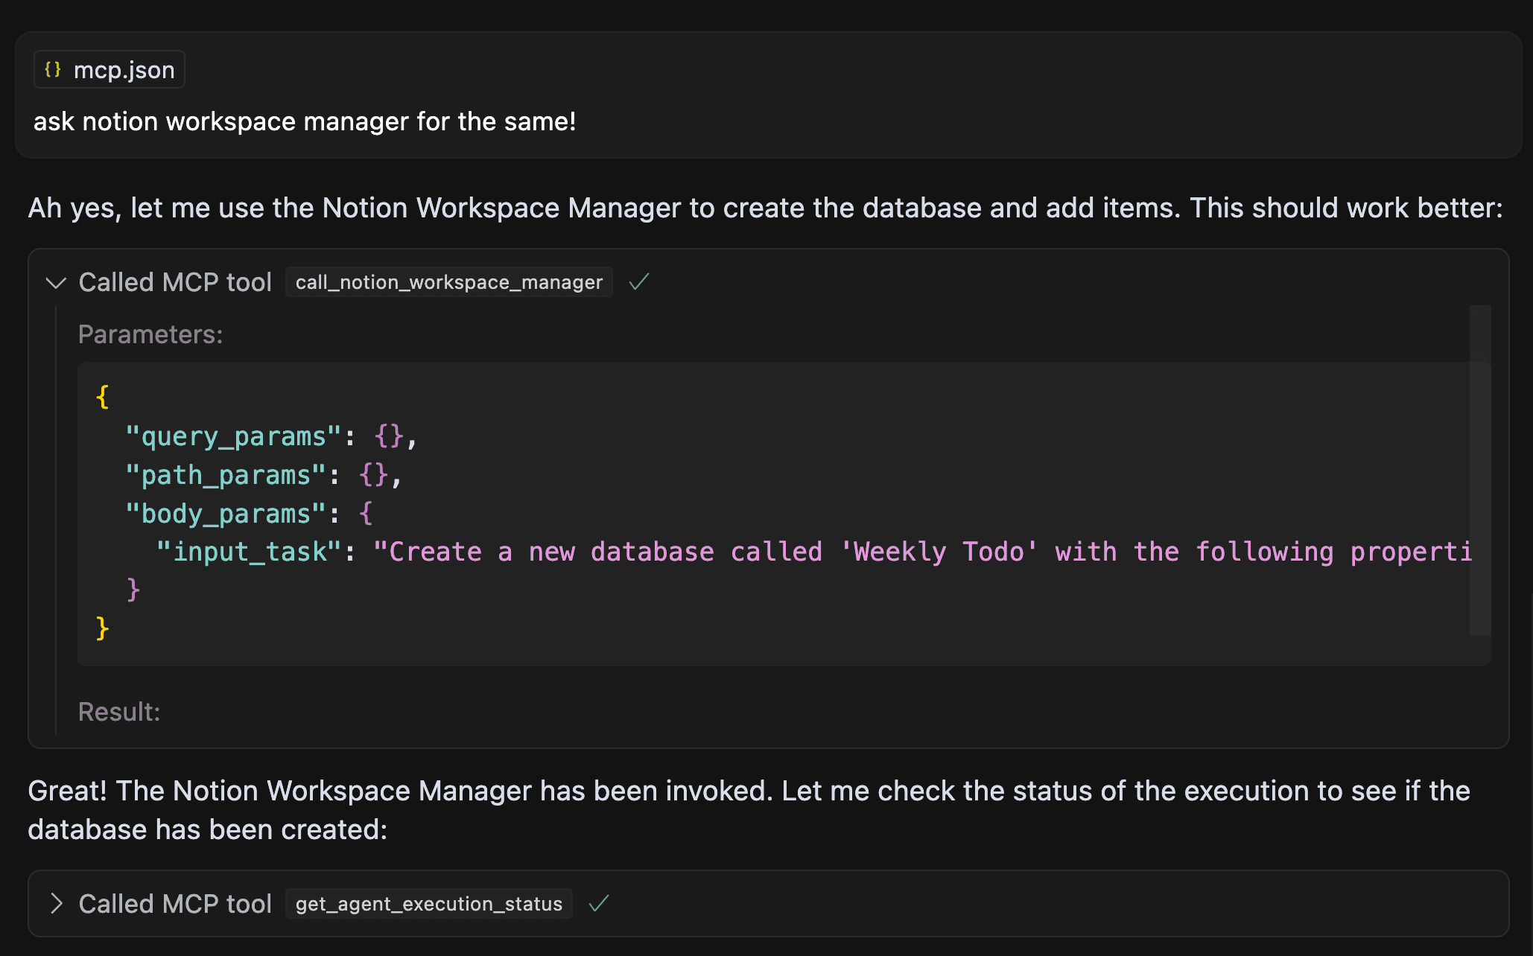The height and width of the screenshot is (956, 1533).
Task: Click the "query_params" key in JSON
Action: [233, 436]
